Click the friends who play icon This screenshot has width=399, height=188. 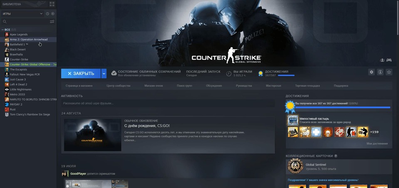point(382,60)
